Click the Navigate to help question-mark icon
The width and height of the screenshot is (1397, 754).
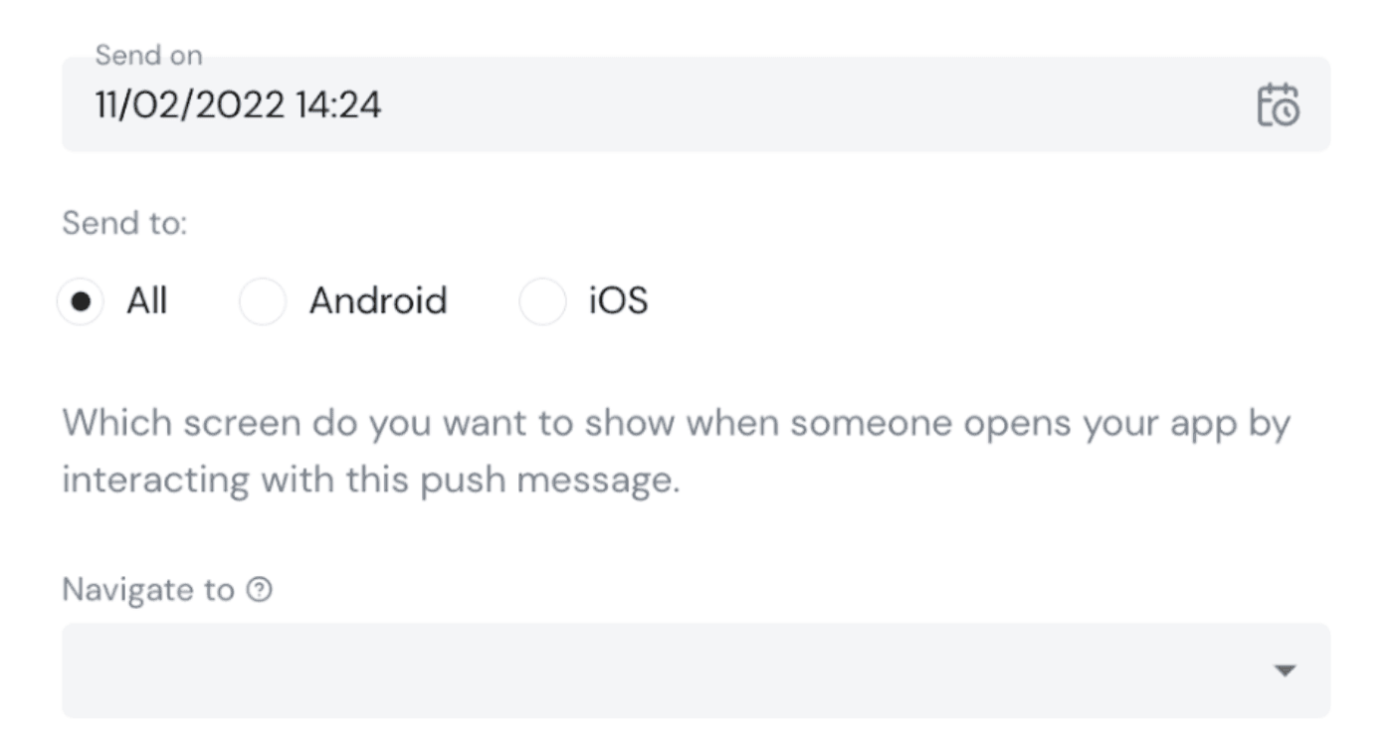pyautogui.click(x=259, y=591)
